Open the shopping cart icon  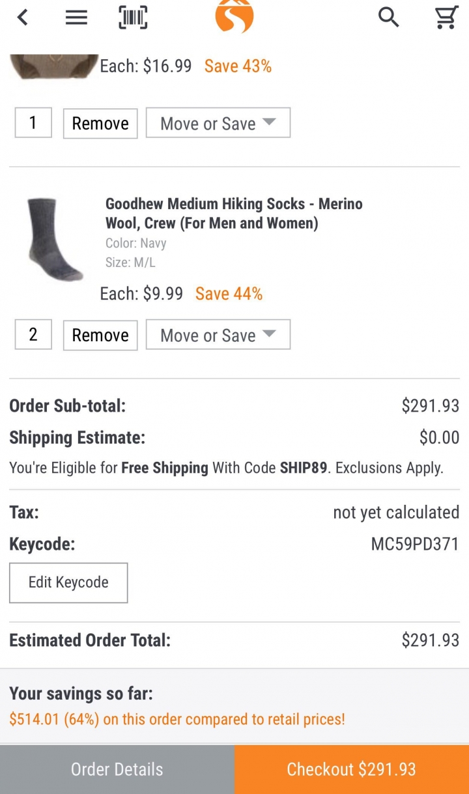(447, 18)
